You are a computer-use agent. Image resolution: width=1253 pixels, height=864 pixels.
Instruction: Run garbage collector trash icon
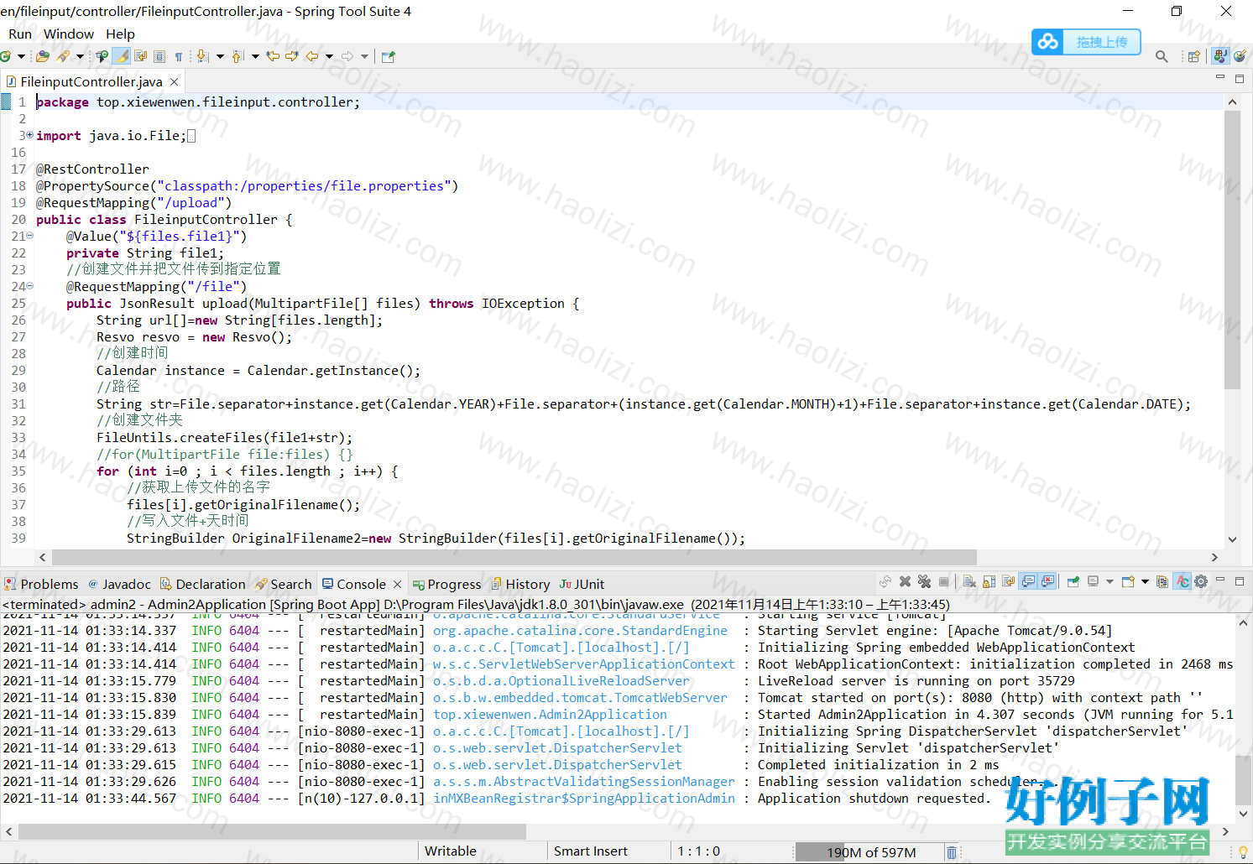click(x=952, y=852)
